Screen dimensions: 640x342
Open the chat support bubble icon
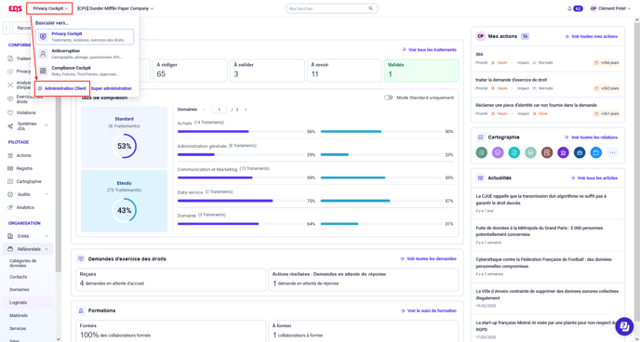(623, 325)
